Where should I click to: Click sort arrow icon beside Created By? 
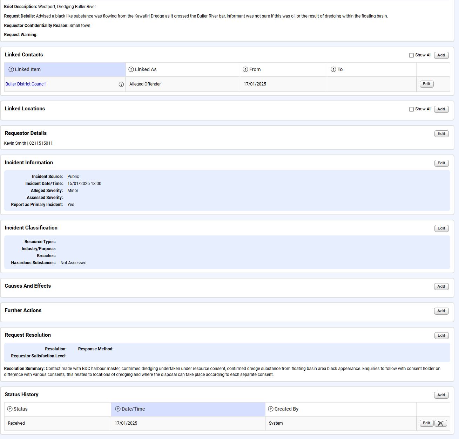[271, 409]
